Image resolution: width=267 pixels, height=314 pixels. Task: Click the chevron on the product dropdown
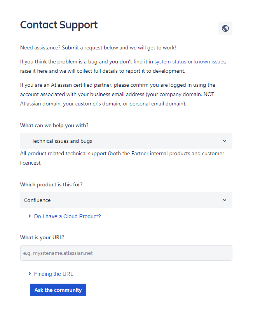(225, 200)
